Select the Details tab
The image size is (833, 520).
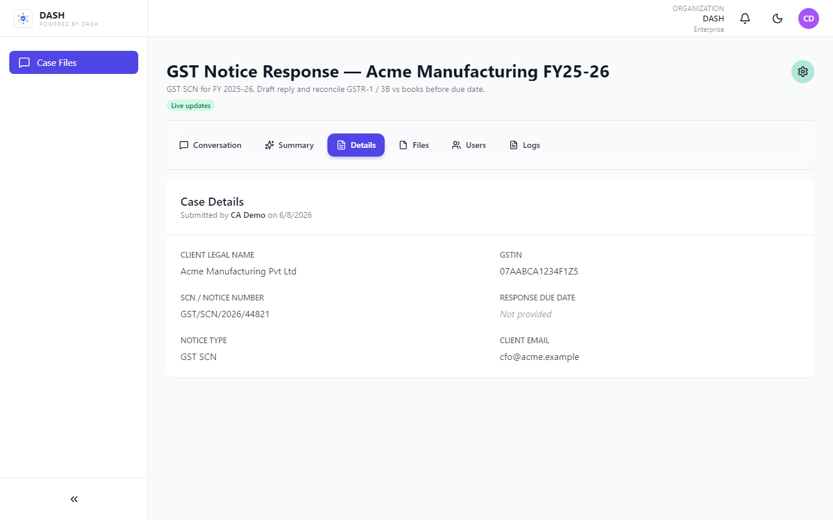(x=356, y=145)
